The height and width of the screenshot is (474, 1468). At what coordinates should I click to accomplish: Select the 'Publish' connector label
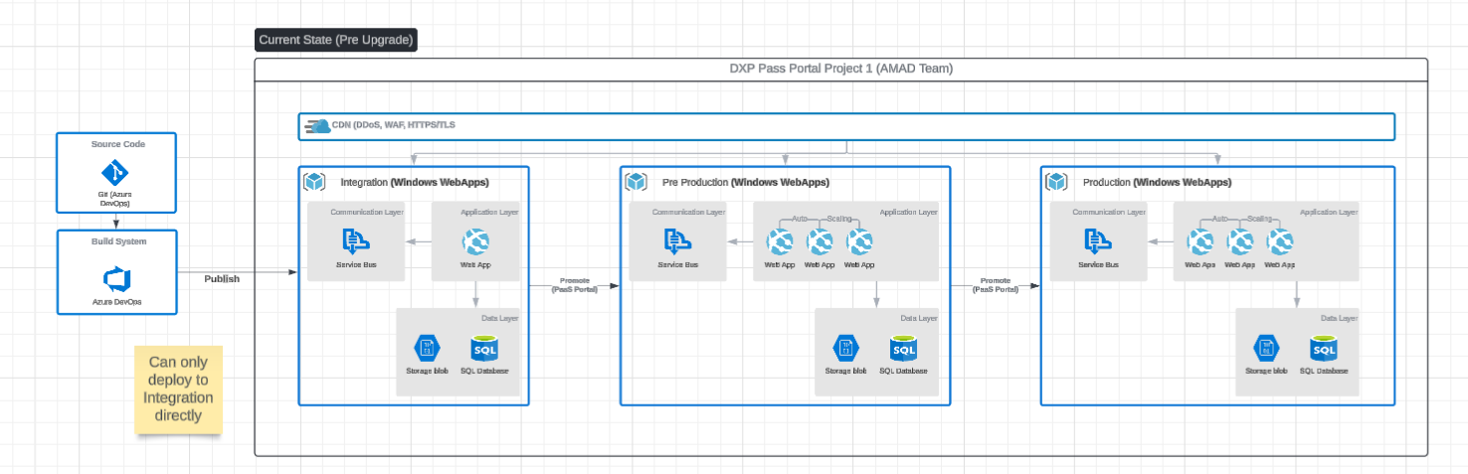coord(222,279)
